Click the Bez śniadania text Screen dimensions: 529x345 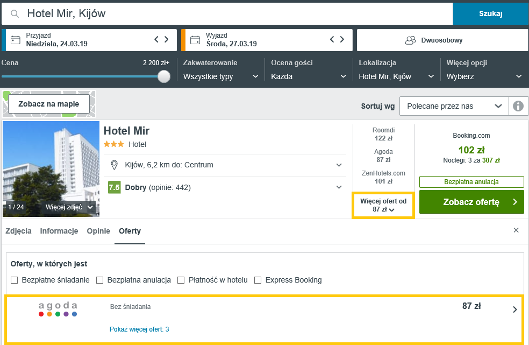pyautogui.click(x=130, y=307)
